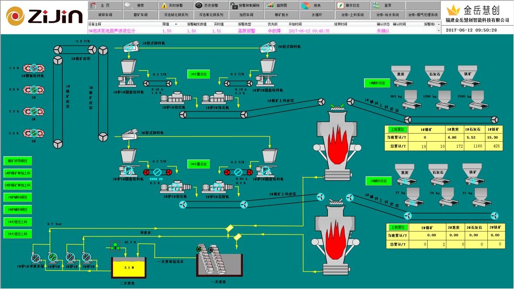
Task: Click the 实时报警 warning toolbar button
Action: point(172,6)
